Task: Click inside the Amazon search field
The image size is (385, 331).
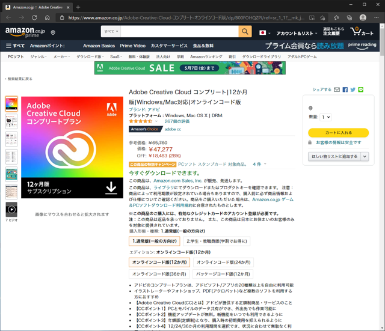Action: [x=179, y=31]
